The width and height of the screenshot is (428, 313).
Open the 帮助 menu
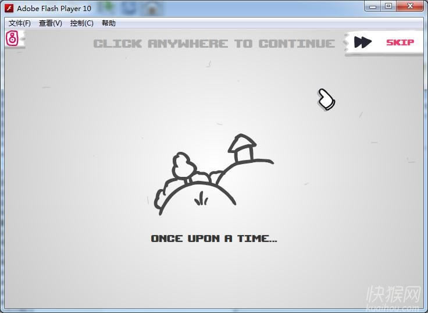pos(109,23)
